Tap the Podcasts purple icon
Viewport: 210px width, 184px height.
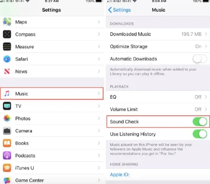(x=7, y=155)
